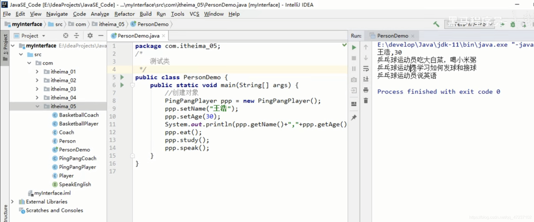
Task: Click the Up stack trace arrow
Action: (366, 47)
